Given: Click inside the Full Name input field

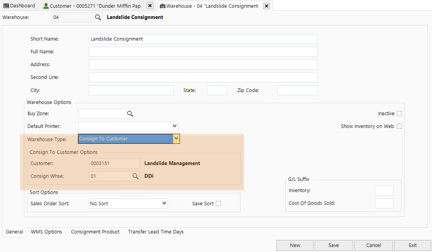Looking at the screenshot, I should pos(203,51).
